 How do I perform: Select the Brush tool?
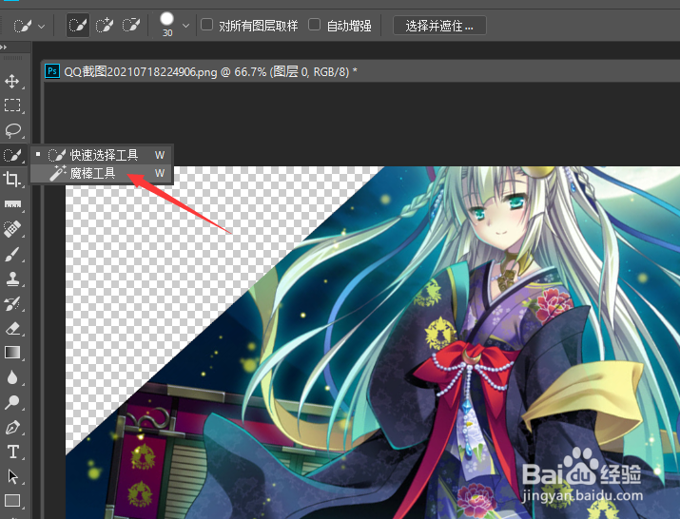12,255
